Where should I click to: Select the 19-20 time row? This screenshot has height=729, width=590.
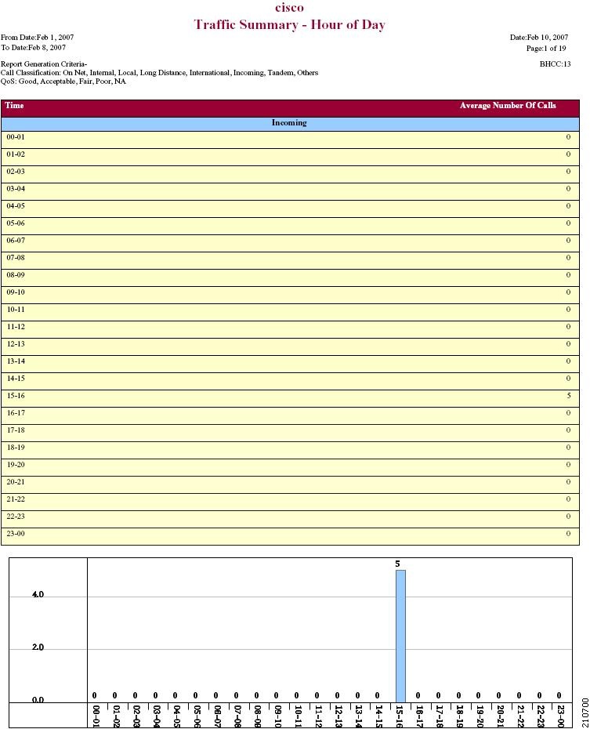click(290, 467)
